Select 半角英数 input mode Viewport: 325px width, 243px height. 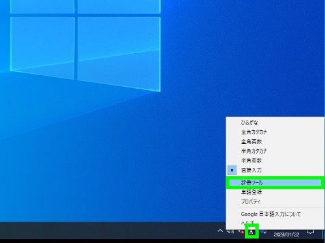point(275,161)
